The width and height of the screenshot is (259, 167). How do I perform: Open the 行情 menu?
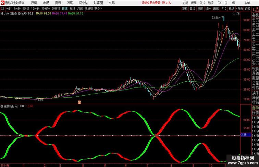(x=34, y=3)
